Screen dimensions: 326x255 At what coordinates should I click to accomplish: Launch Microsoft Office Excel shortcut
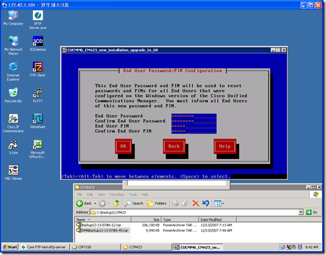pyautogui.click(x=37, y=149)
